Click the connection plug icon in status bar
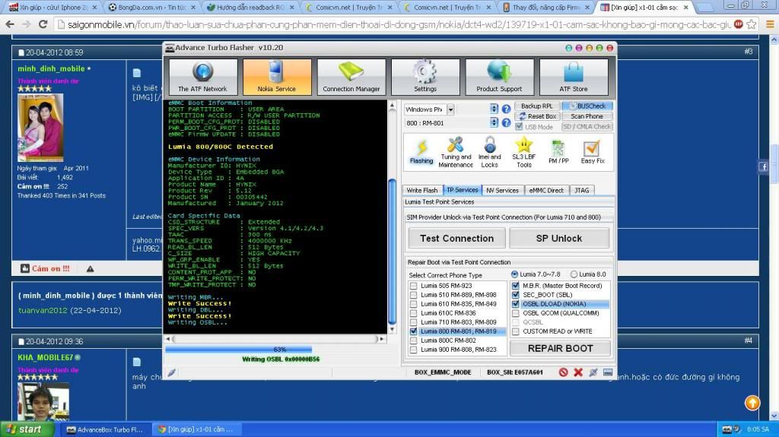This screenshot has height=437, width=779. coord(593,372)
